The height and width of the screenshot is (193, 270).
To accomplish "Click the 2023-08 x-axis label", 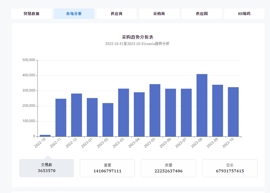I will pos(196,143).
